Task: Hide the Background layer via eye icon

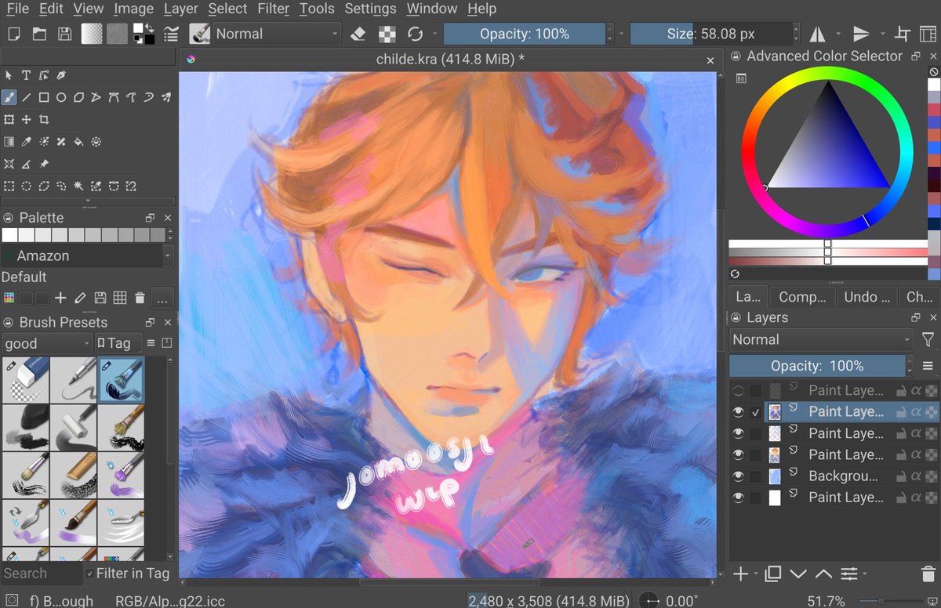Action: point(739,476)
